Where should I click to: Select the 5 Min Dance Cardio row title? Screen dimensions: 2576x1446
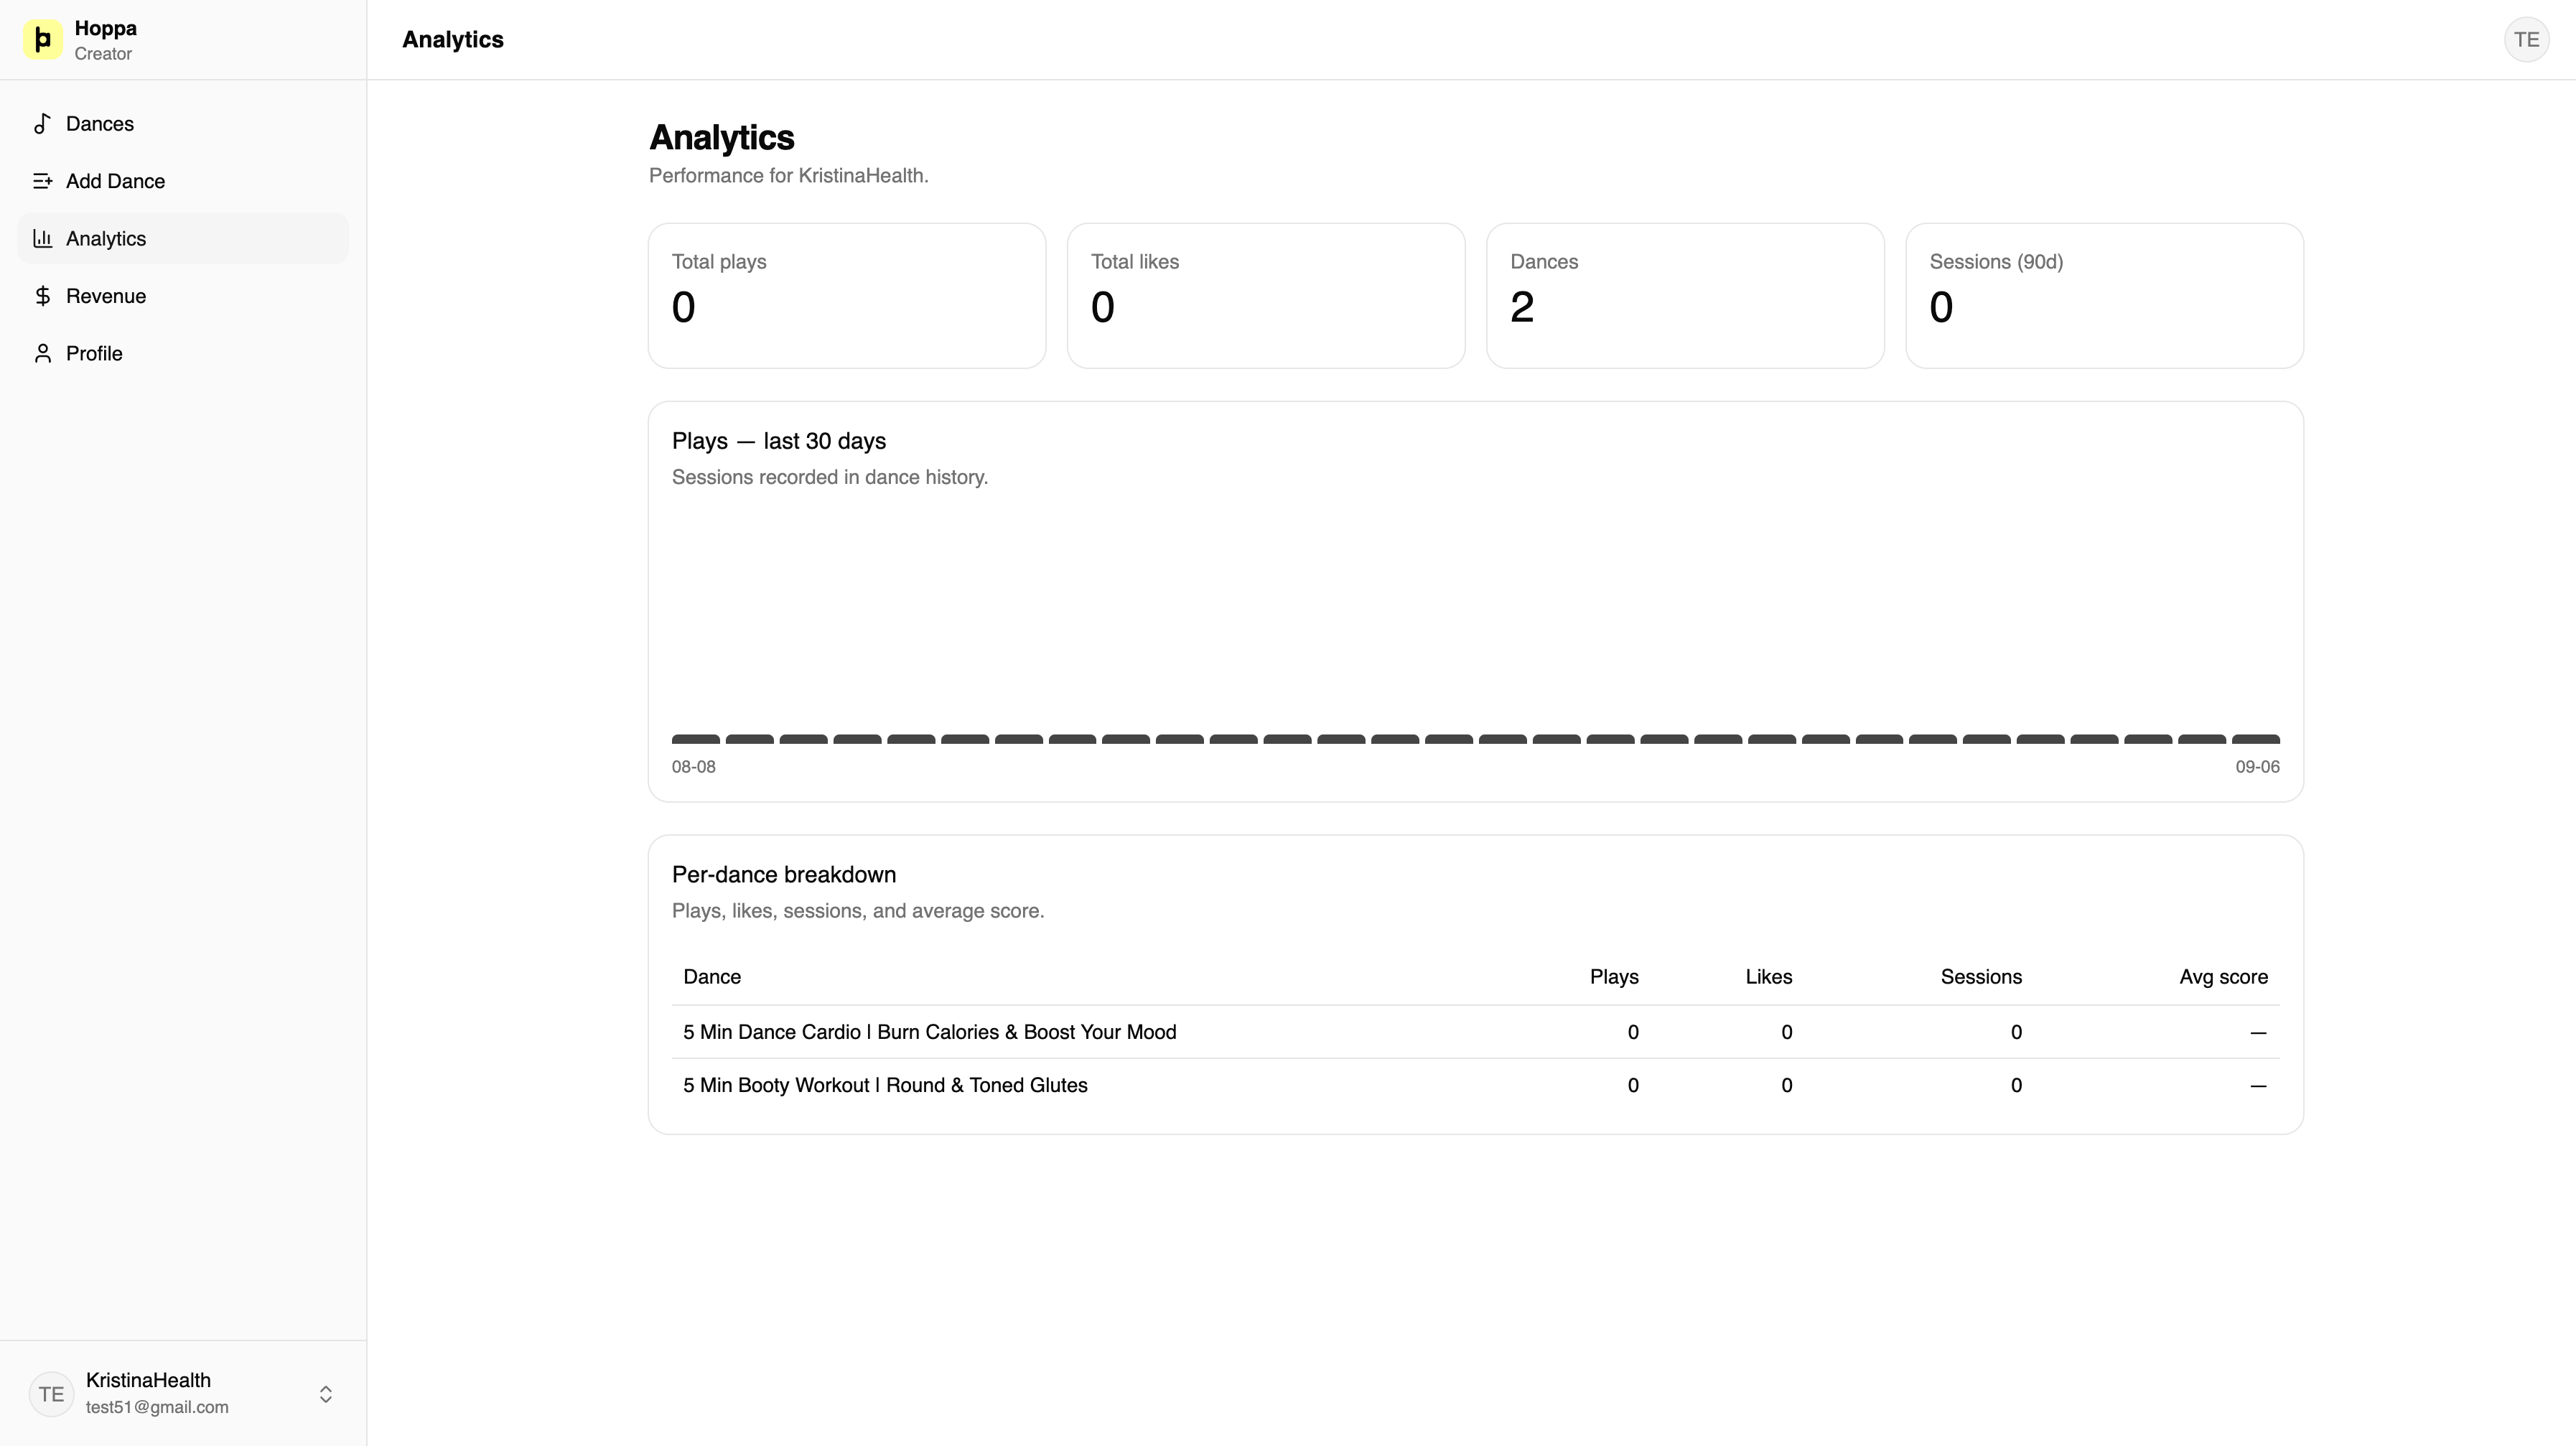930,1032
